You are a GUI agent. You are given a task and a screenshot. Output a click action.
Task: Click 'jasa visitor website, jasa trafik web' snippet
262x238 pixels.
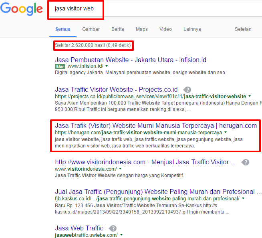[149, 143]
